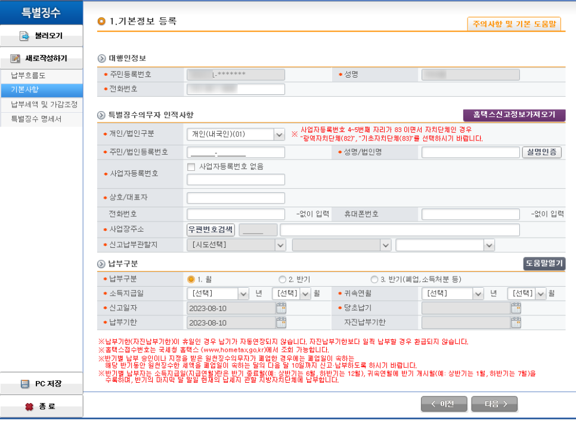
Task: Check the 사업자등록번호 없음 checkbox
Action: (x=191, y=167)
